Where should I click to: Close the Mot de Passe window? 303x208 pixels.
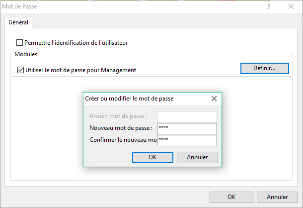pyautogui.click(x=292, y=6)
